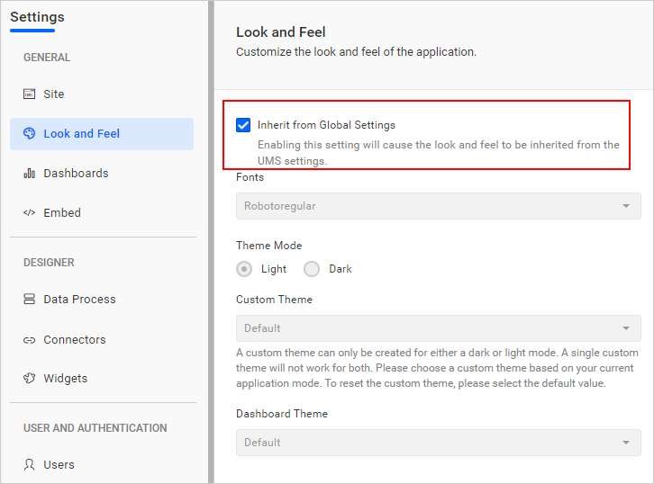
Task: Click the Site icon in sidebar
Action: (x=29, y=94)
